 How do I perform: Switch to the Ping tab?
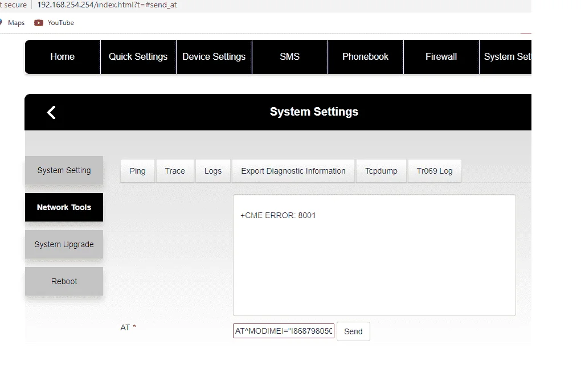coord(137,171)
